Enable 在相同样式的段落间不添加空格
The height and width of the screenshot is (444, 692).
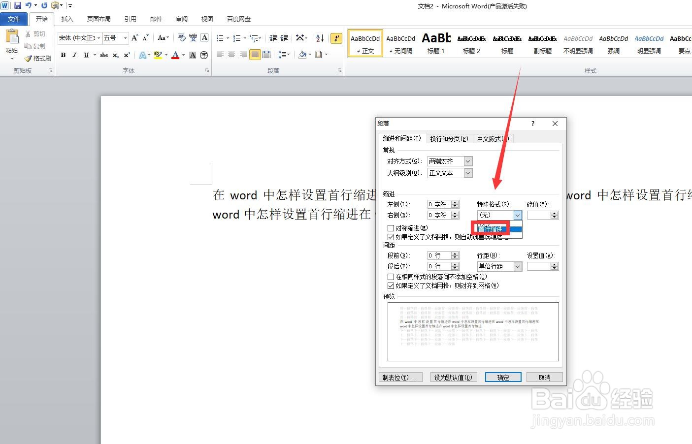coord(391,277)
